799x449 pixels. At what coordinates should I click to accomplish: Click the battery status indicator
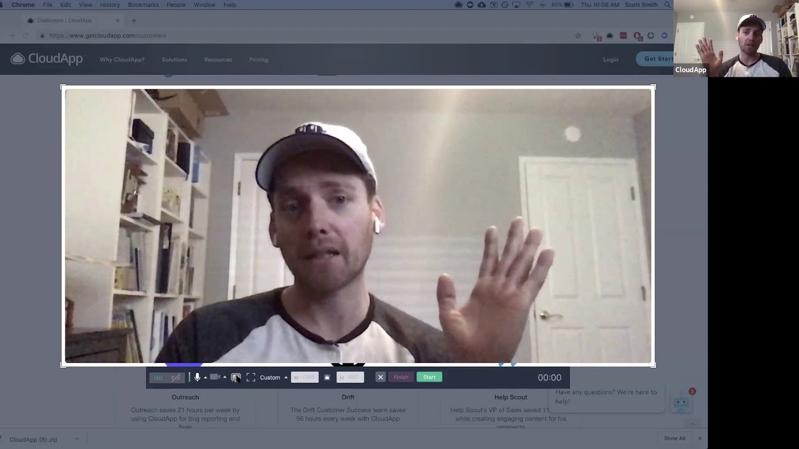[563, 5]
